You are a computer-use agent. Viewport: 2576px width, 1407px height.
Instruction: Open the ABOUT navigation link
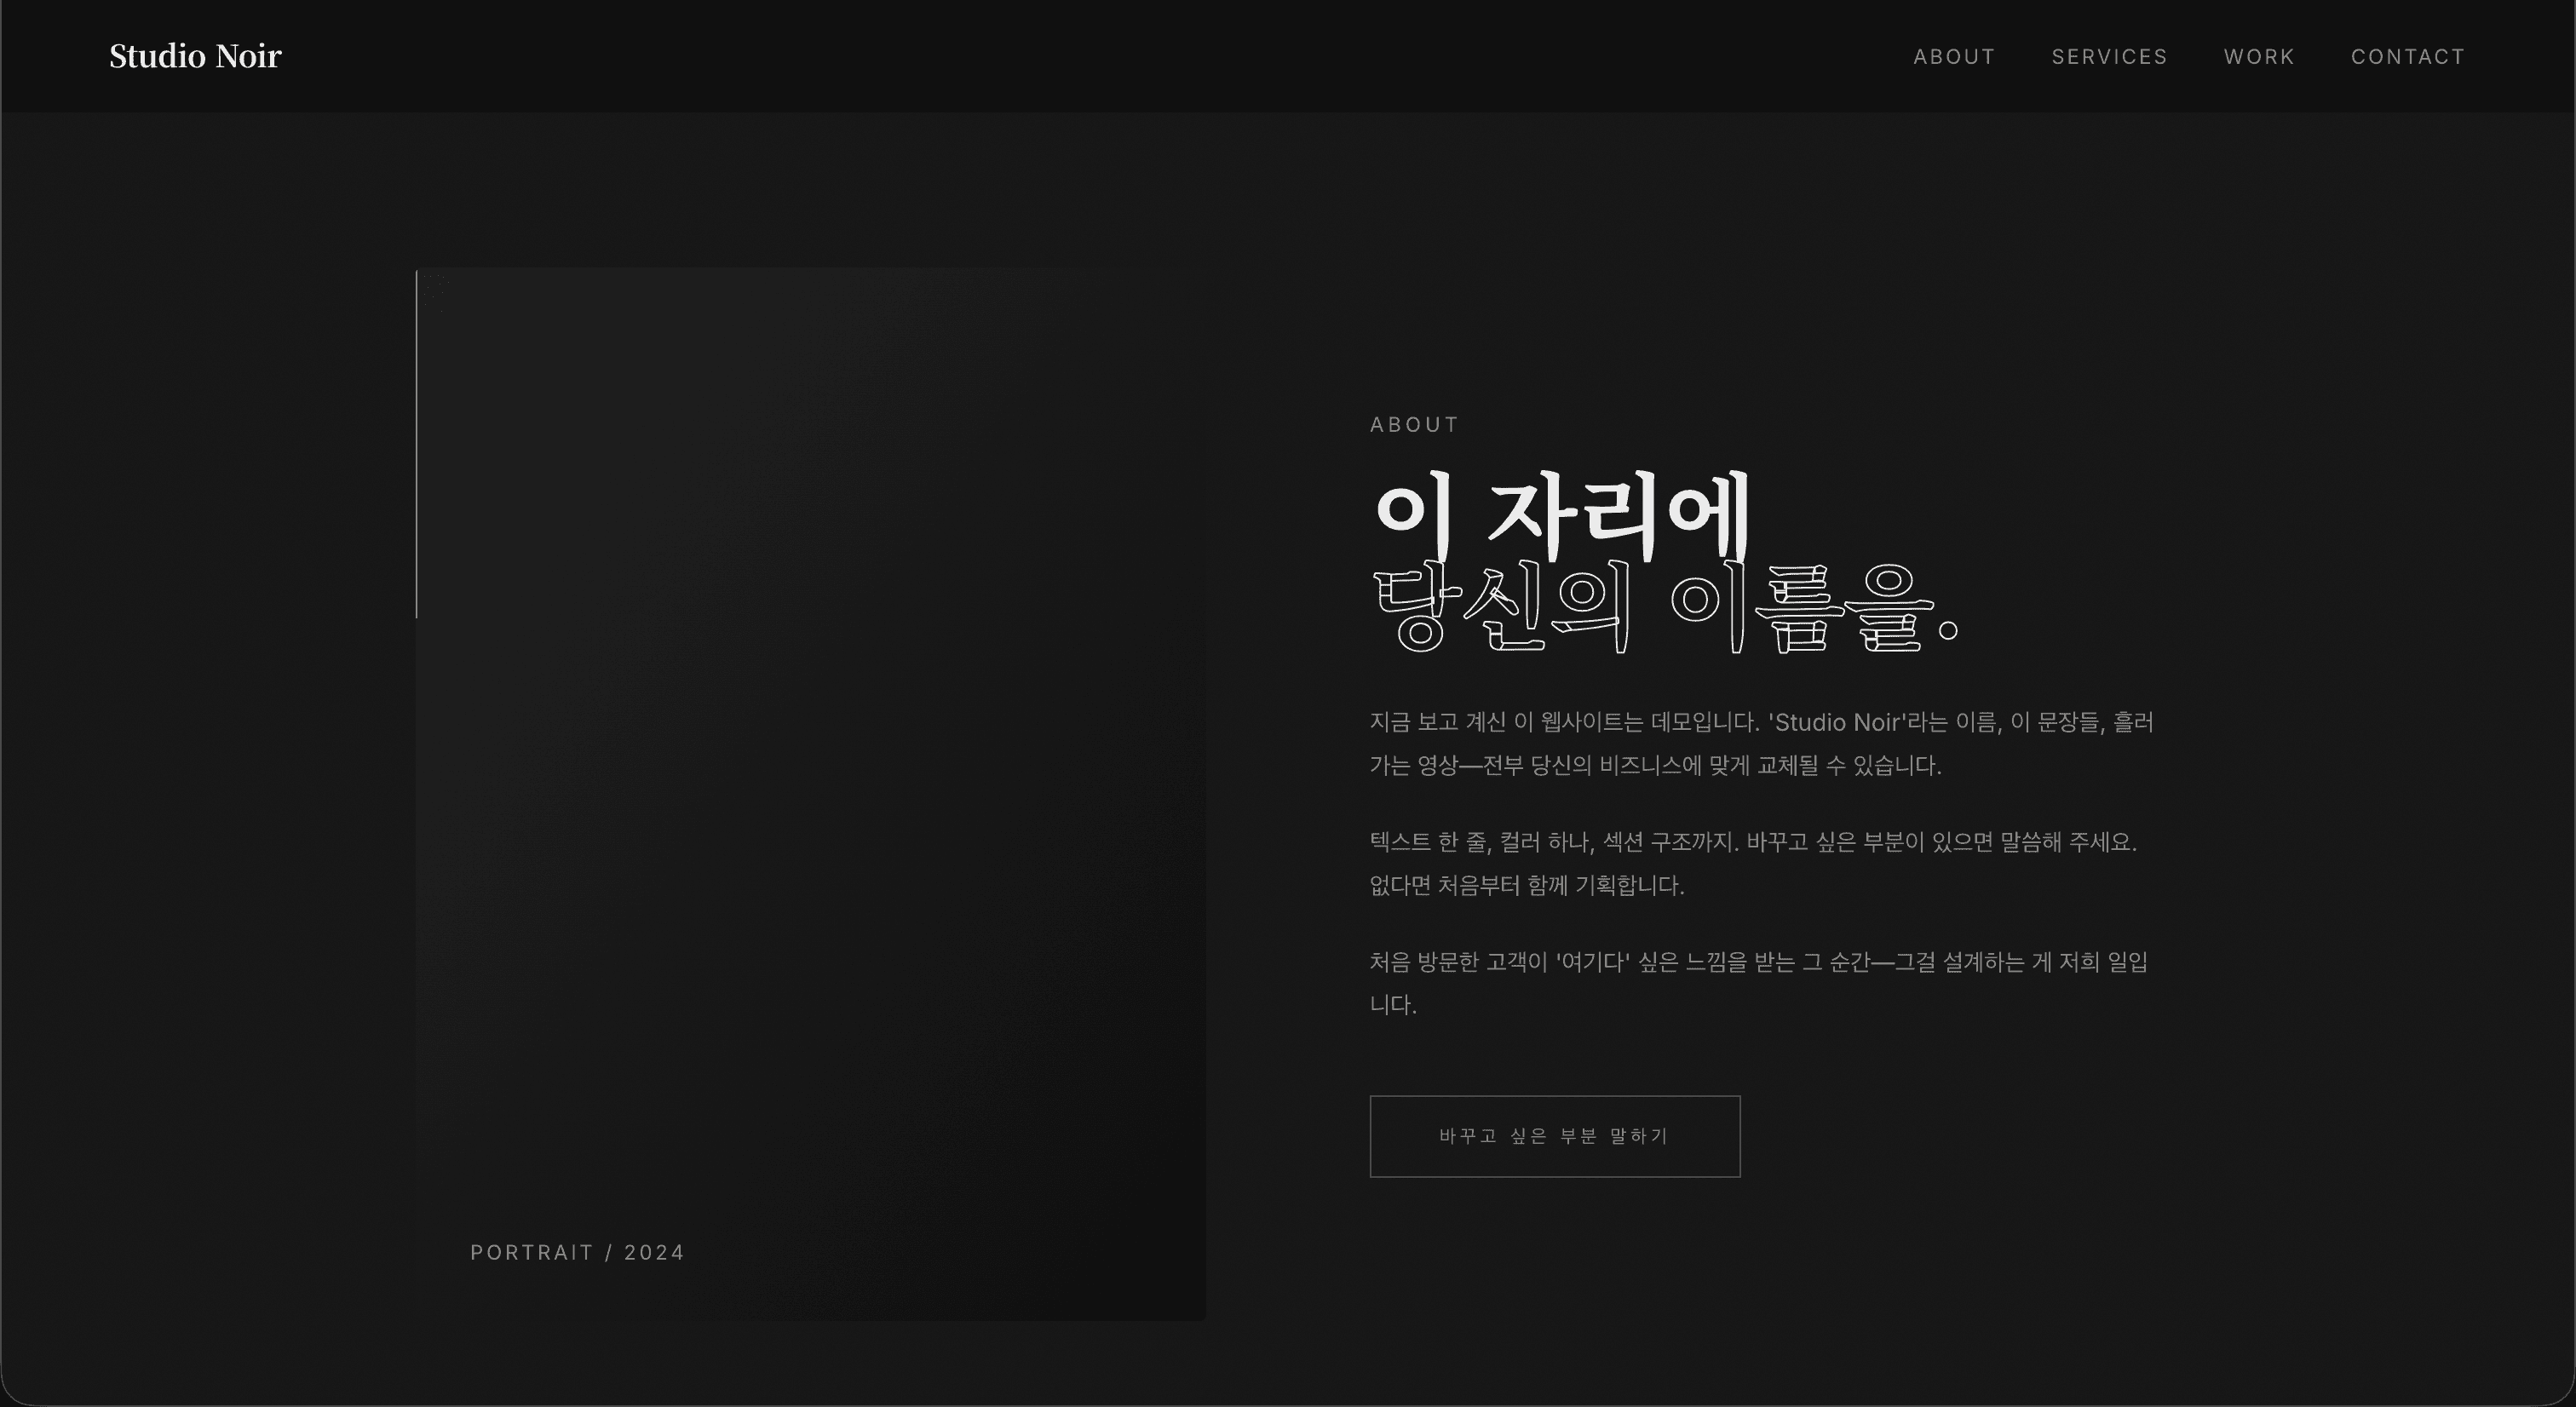tap(1954, 57)
